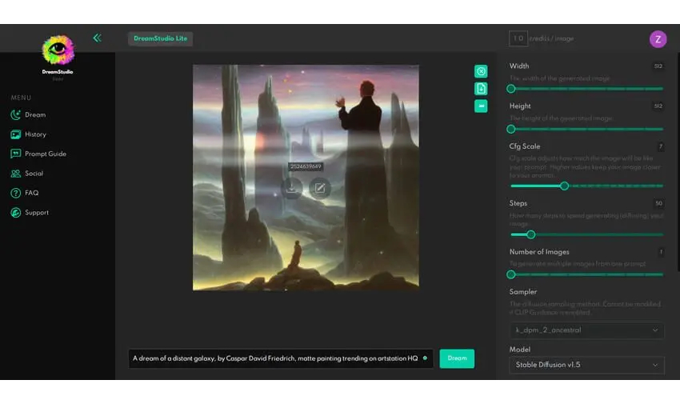
Task: Open the FAQ menu item
Action: [x=31, y=193]
